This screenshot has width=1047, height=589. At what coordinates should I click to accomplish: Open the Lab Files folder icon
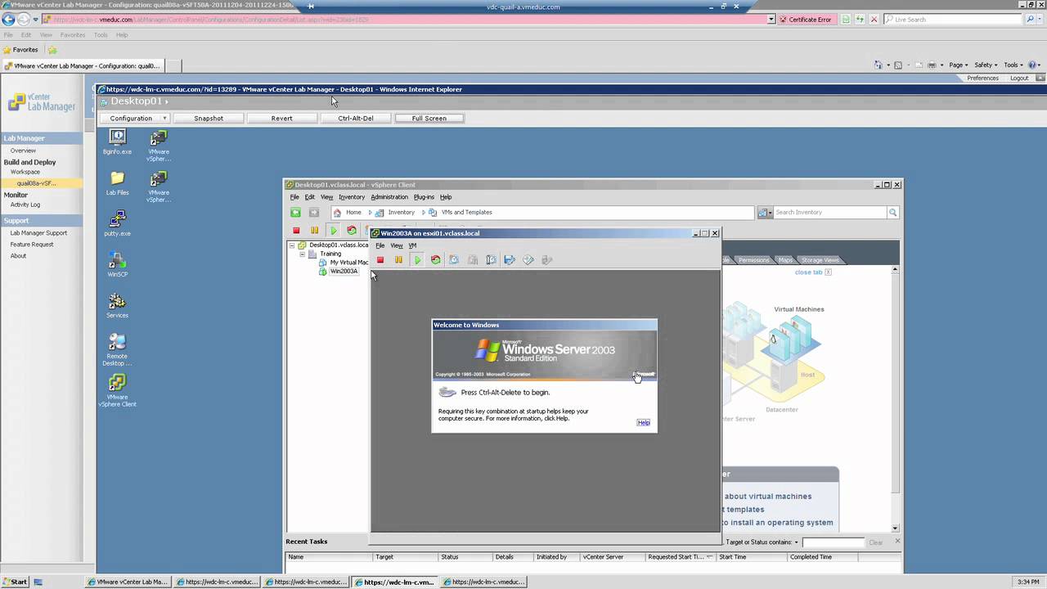117,183
